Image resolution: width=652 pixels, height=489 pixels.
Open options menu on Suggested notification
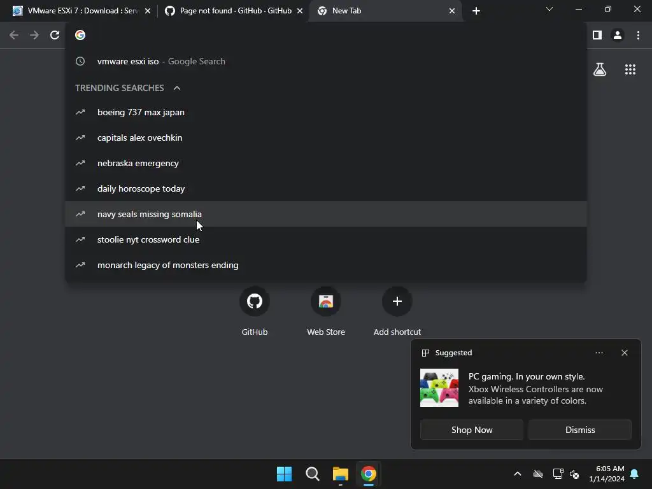(x=599, y=353)
